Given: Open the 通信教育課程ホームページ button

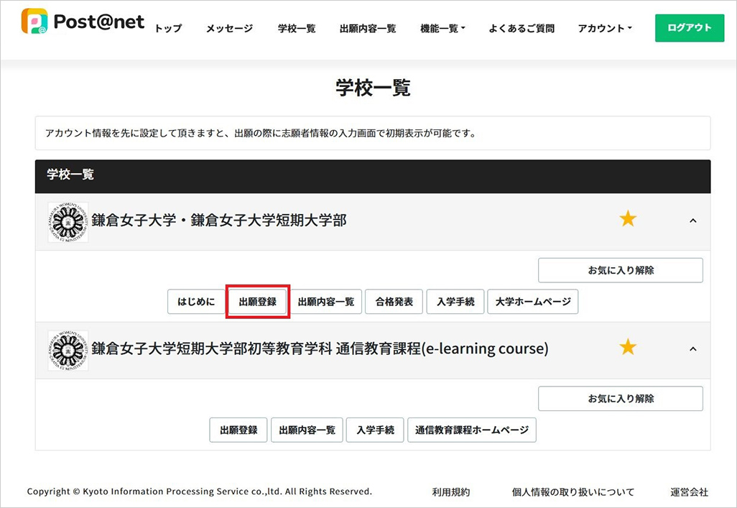Looking at the screenshot, I should click(472, 430).
